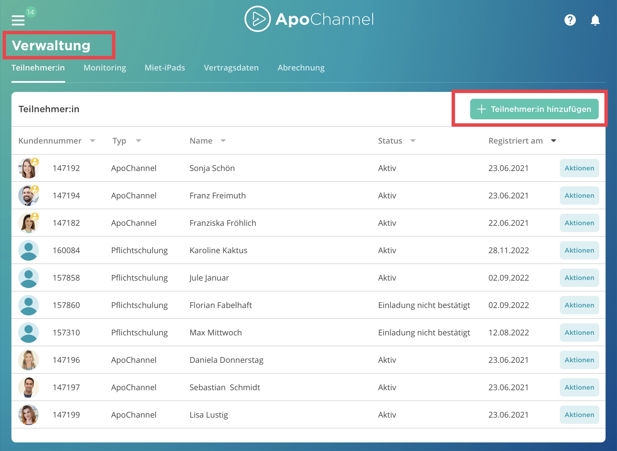Click Lisa Lustig's avatar photo
617x451 pixels.
click(x=28, y=415)
